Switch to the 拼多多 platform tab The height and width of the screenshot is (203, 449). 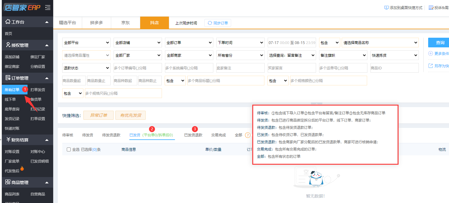[96, 23]
